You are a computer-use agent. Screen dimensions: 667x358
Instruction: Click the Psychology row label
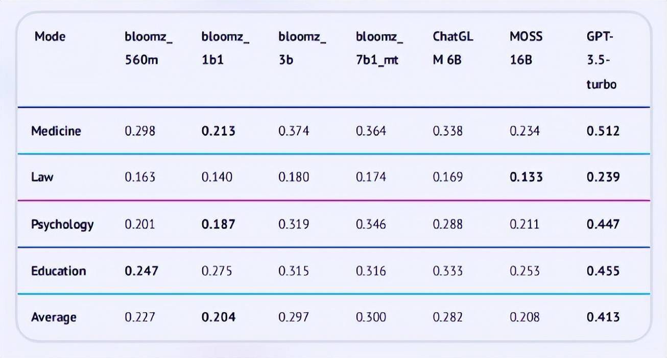62,224
